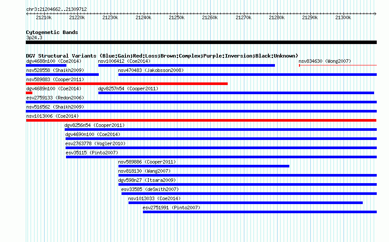Click the 21250k ruler tick label
389x242 pixels.
(177, 17)
